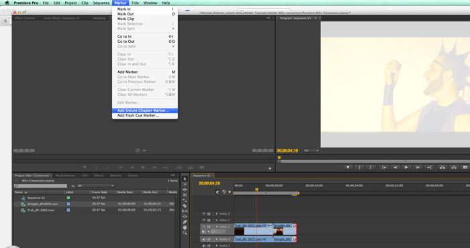Click the Lift button in Program monitor
This screenshot has height=248, width=470.
click(x=442, y=168)
